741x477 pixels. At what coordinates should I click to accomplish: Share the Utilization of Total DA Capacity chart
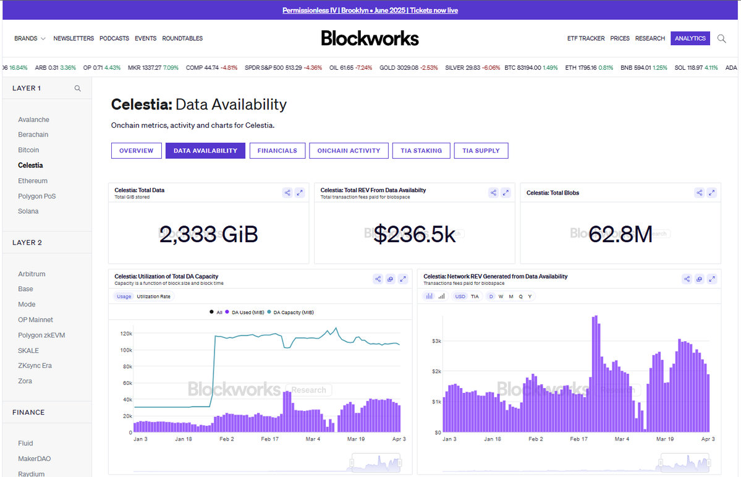click(378, 279)
